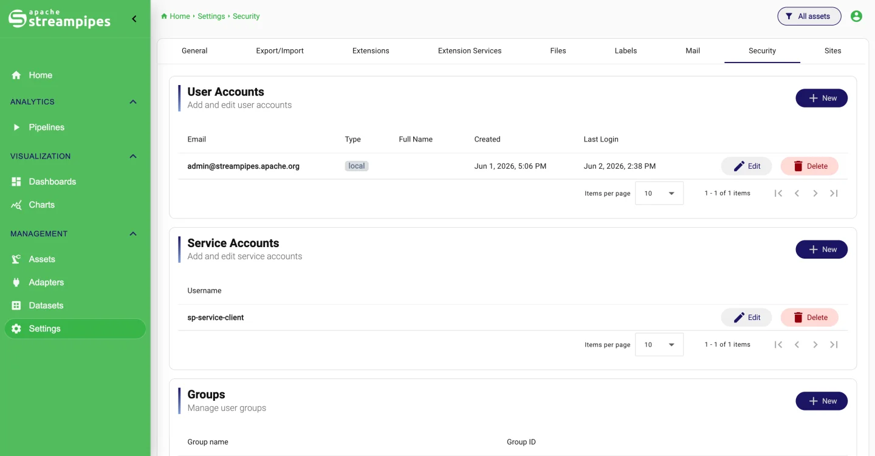Go to first page in User Accounts paginator
The height and width of the screenshot is (456, 875).
point(778,193)
